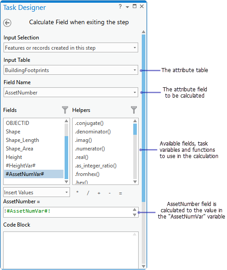Click the AssetNumber expression box
This screenshot has height=270, width=227.
tap(71, 212)
